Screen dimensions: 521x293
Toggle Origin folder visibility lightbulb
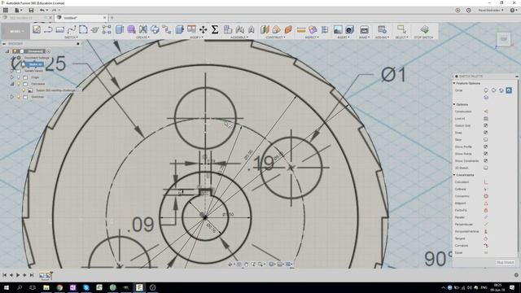click(x=19, y=77)
